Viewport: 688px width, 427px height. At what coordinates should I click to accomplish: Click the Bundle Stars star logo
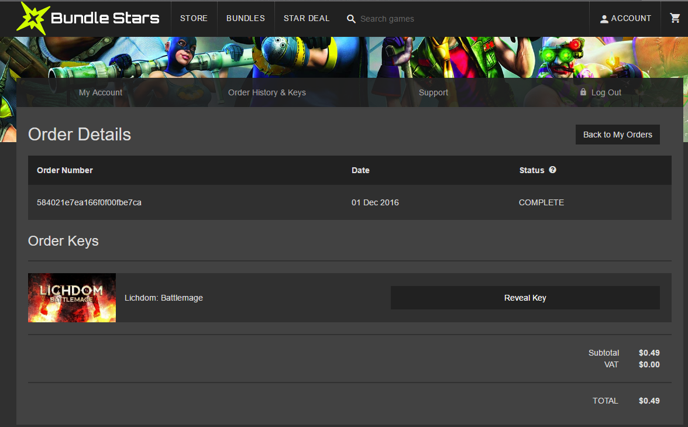pyautogui.click(x=32, y=19)
